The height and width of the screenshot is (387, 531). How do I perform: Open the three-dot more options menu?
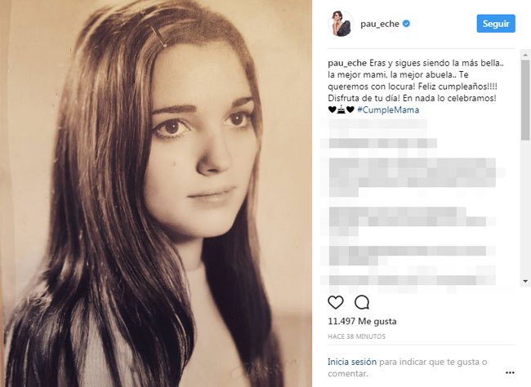pyautogui.click(x=510, y=373)
